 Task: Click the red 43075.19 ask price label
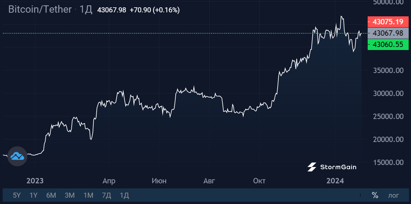[388, 22]
